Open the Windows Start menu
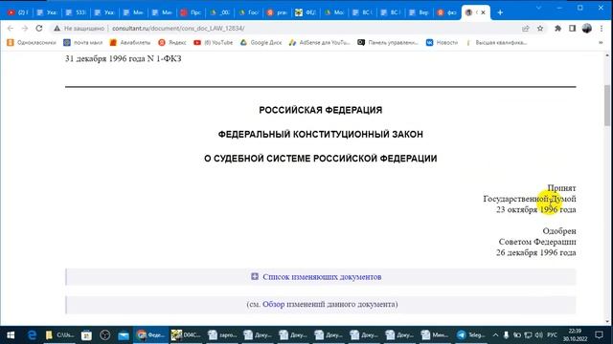The height and width of the screenshot is (344, 613). click(11, 335)
